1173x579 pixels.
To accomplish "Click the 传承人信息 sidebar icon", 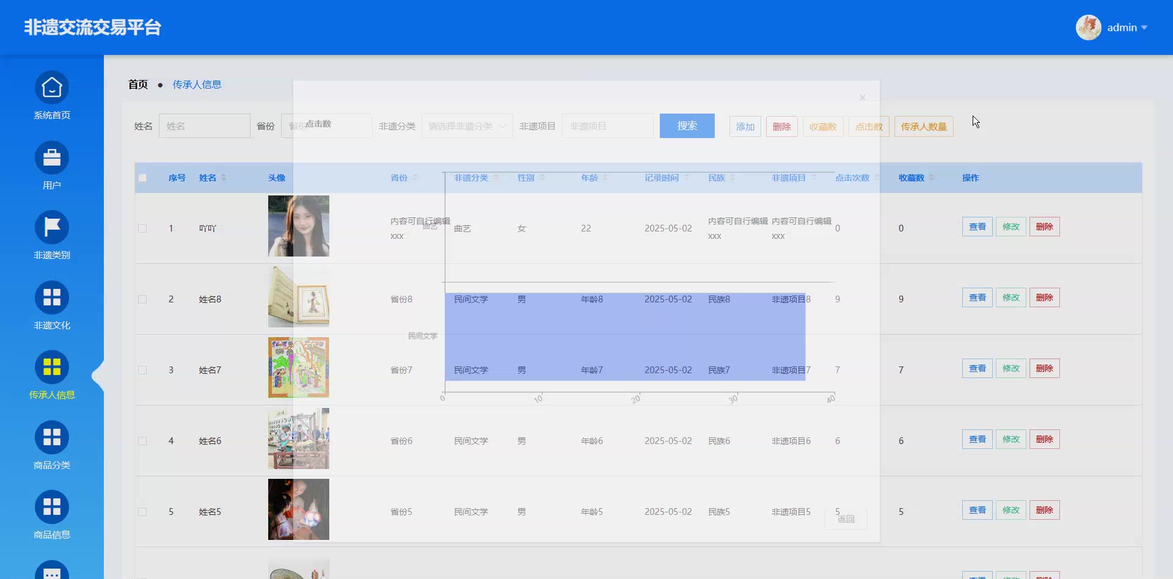I will (52, 368).
